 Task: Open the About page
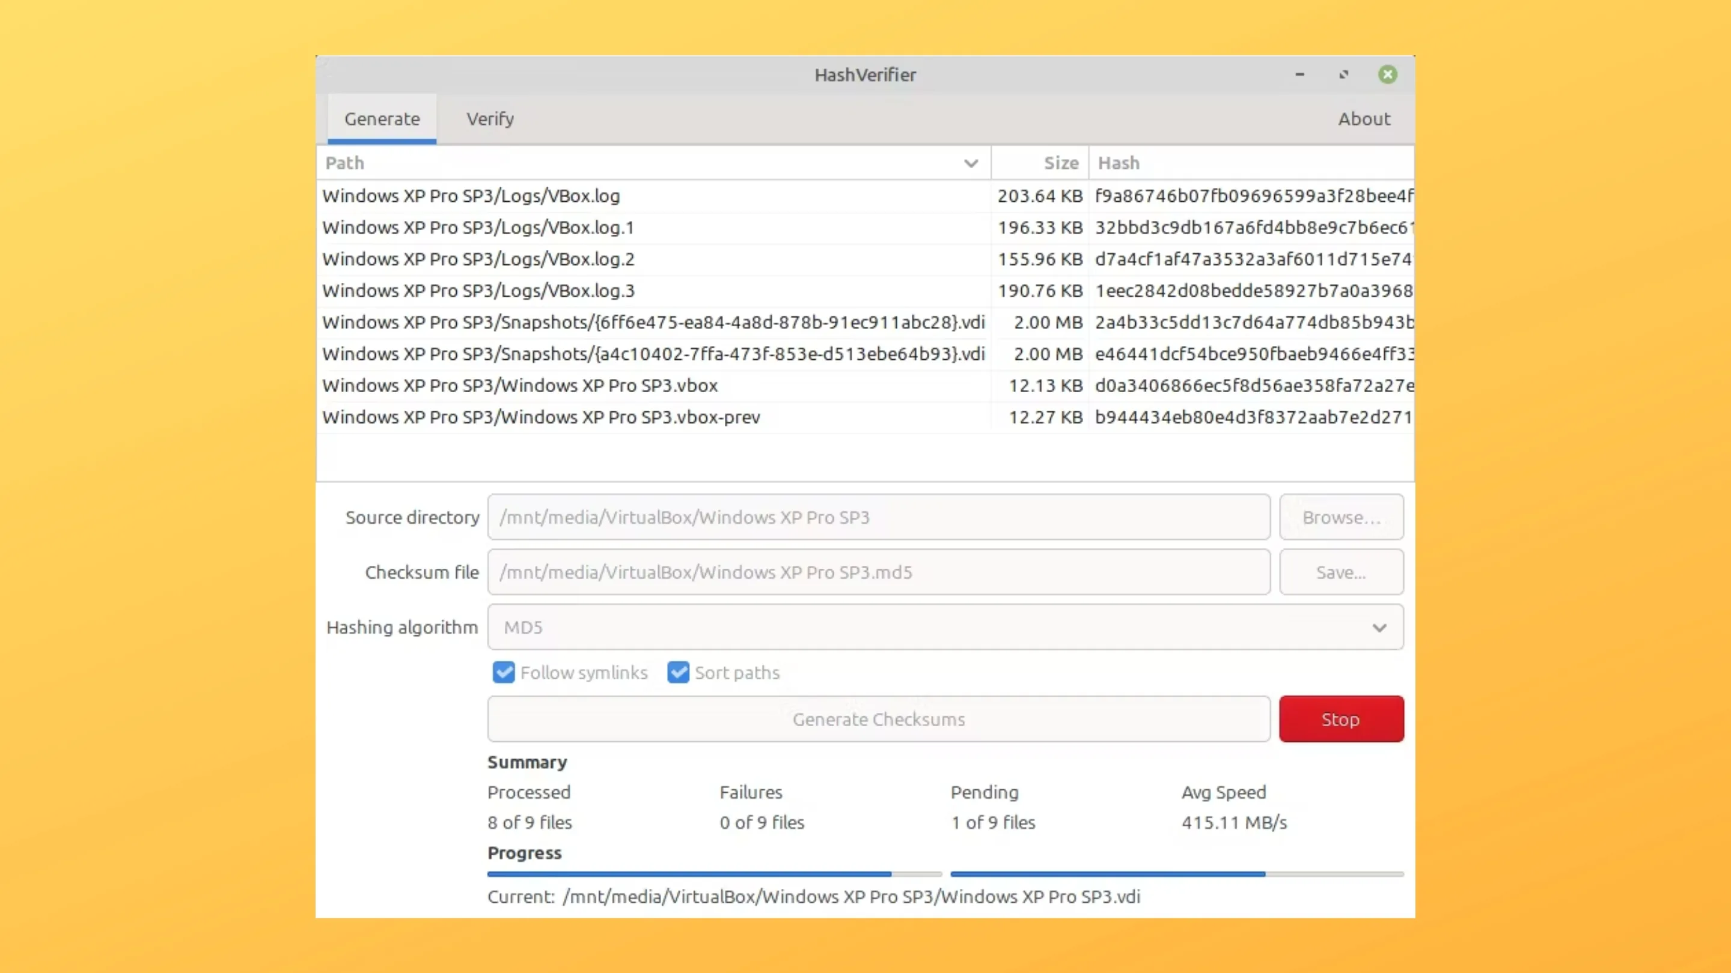[1363, 119]
